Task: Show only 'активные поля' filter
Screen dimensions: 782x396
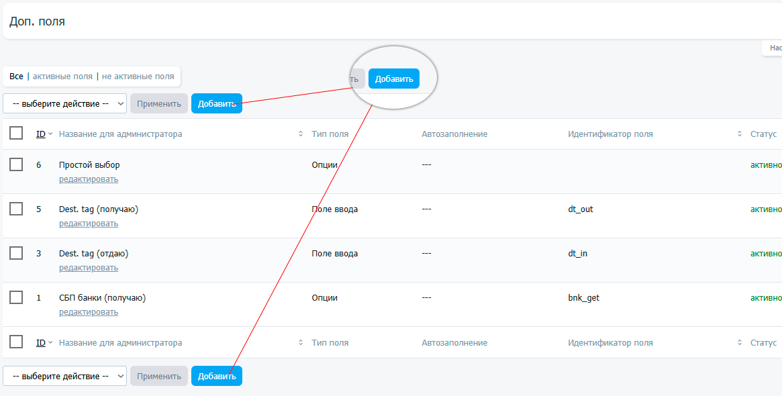Action: point(62,77)
